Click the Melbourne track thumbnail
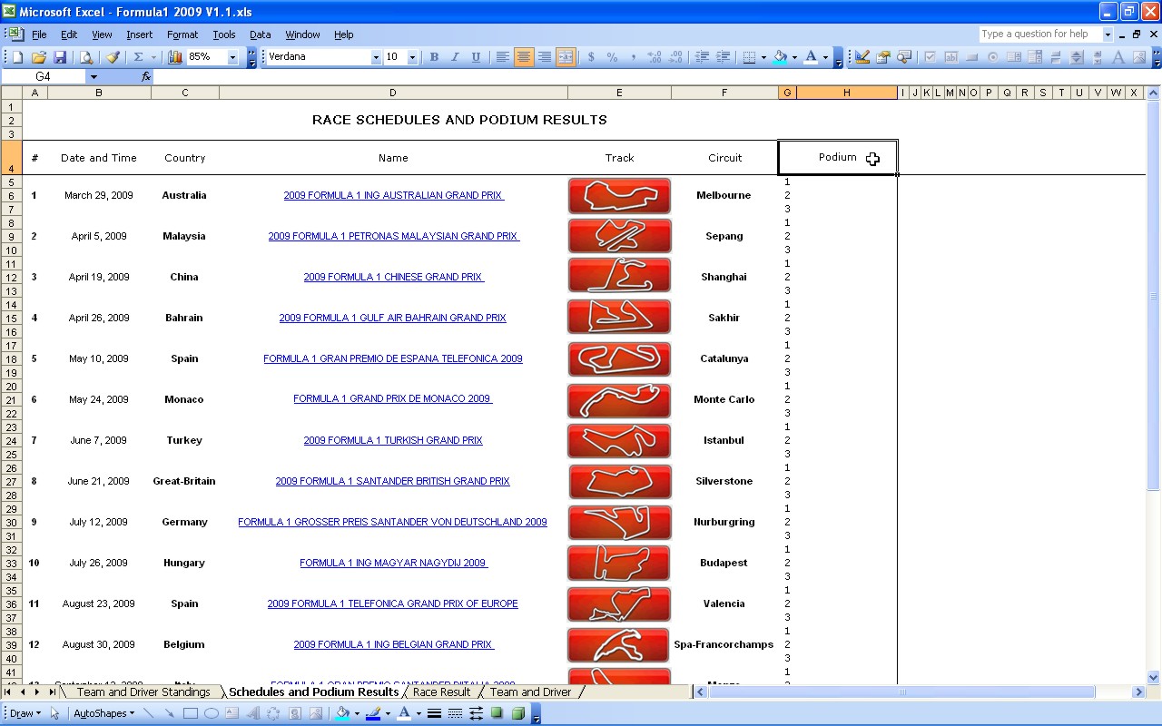Viewport: 1162px width, 726px height. pyautogui.click(x=619, y=196)
